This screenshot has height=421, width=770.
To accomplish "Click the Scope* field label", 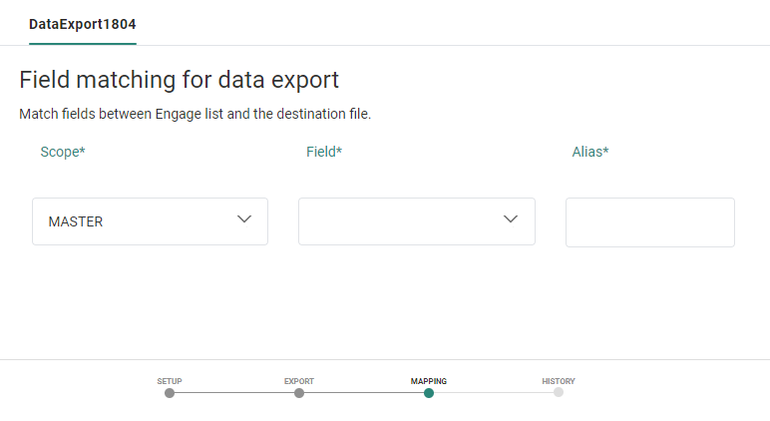I will 63,152.
